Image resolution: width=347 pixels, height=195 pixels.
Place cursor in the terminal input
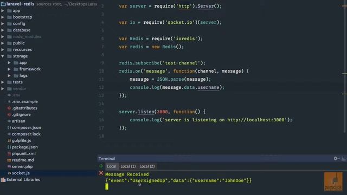(x=107, y=187)
